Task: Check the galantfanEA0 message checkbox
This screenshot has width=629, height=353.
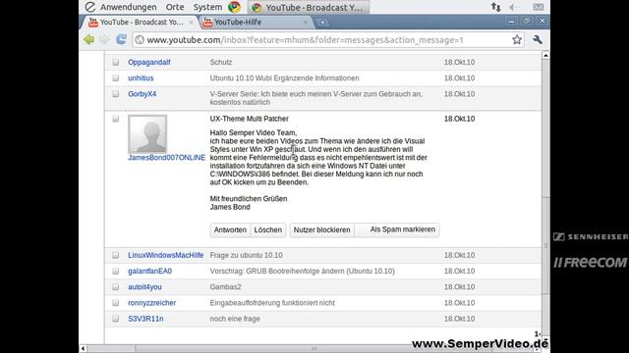Action: coord(116,272)
